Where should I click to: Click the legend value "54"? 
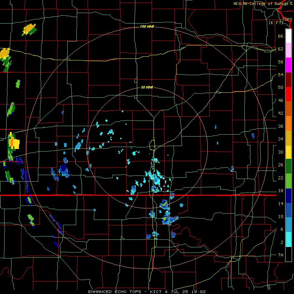point(281,74)
